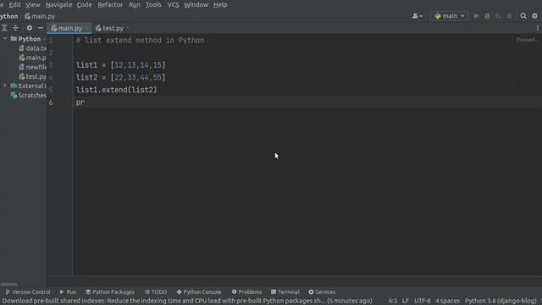
Task: Switch to the main.py editor tab
Action: coord(69,28)
